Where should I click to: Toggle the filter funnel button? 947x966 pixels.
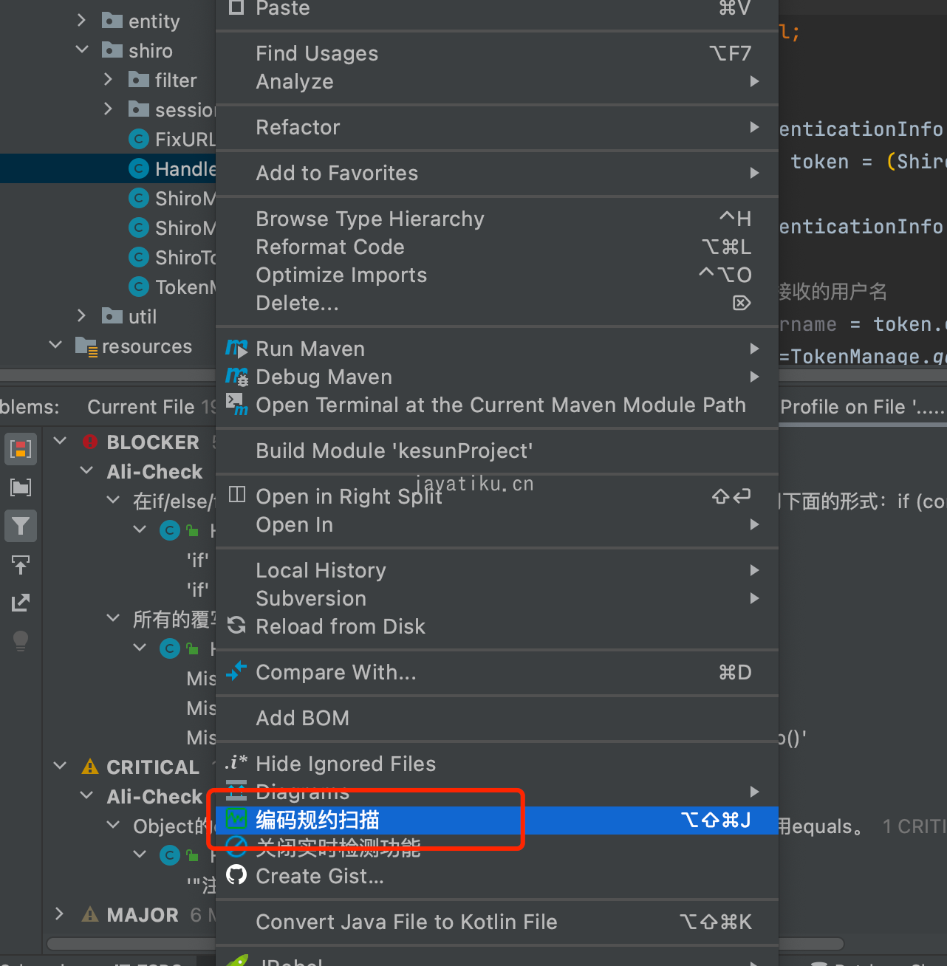click(x=21, y=526)
